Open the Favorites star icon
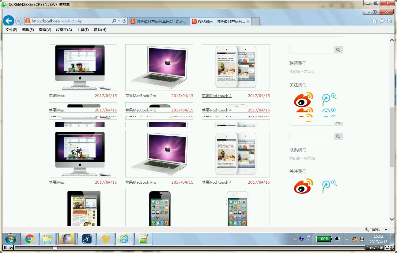This screenshot has width=397, height=253. pyautogui.click(x=382, y=21)
